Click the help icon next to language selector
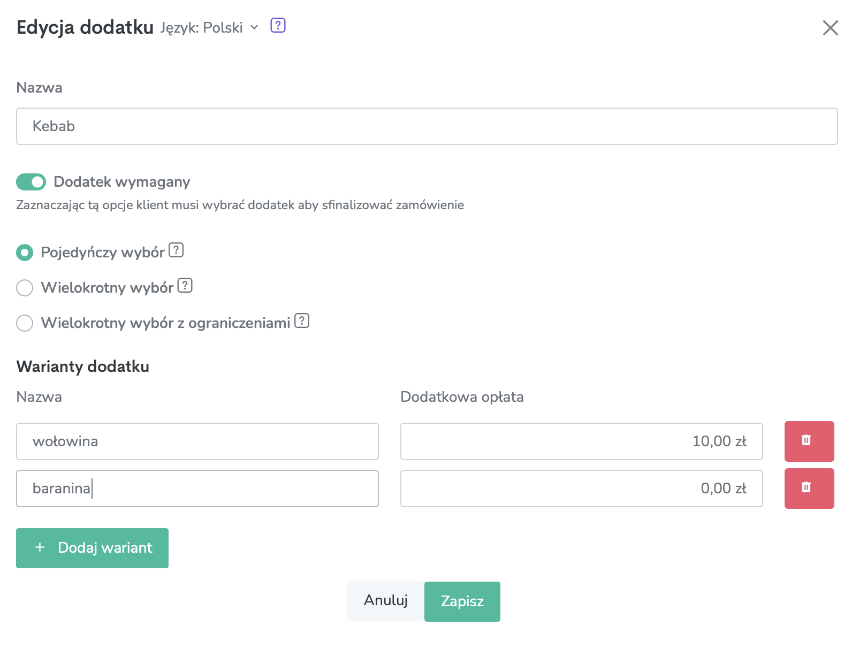This screenshot has height=656, width=852. click(x=278, y=26)
